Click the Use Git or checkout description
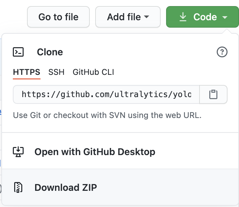Screen dimensions: 239x207 (107, 115)
